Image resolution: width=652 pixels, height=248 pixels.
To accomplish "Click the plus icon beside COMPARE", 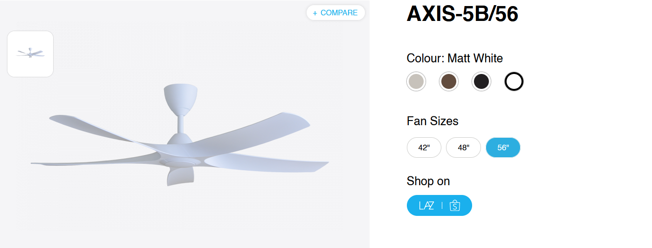I will click(315, 13).
